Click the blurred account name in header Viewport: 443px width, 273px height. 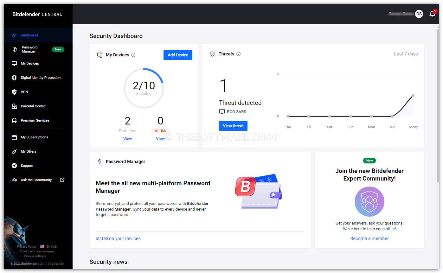pyautogui.click(x=401, y=14)
